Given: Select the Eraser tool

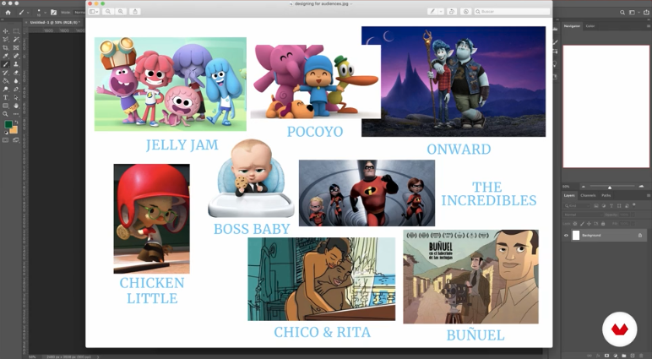Looking at the screenshot, I should pyautogui.click(x=16, y=73).
